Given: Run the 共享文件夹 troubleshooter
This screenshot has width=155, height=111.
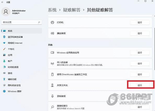Looking at the screenshot, I should pyautogui.click(x=140, y=85).
